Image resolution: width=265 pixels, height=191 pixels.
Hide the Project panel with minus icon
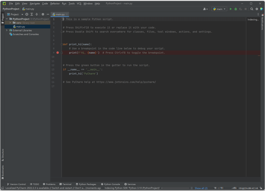(48, 14)
